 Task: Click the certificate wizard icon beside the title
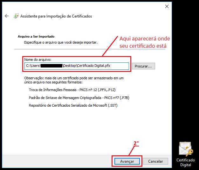(x=16, y=16)
